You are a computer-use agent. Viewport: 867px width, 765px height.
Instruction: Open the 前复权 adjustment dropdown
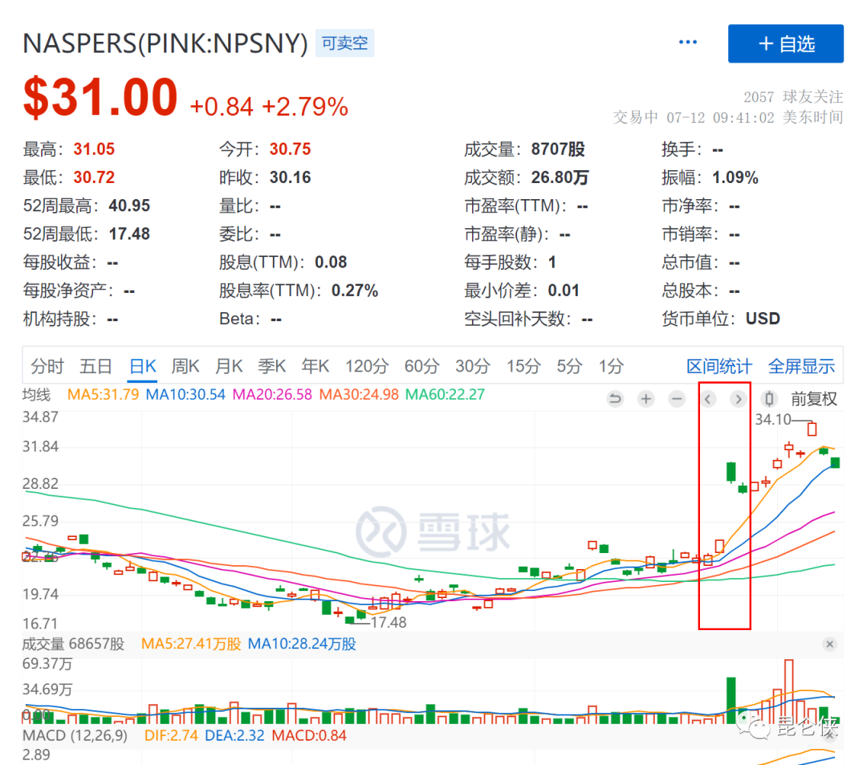pos(813,399)
